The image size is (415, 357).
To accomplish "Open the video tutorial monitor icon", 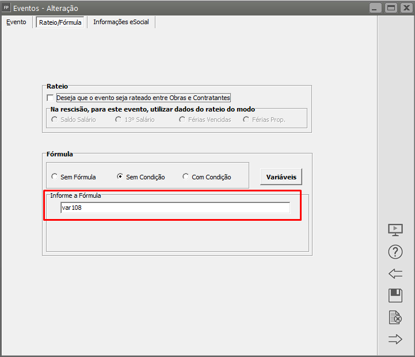I will click(395, 230).
